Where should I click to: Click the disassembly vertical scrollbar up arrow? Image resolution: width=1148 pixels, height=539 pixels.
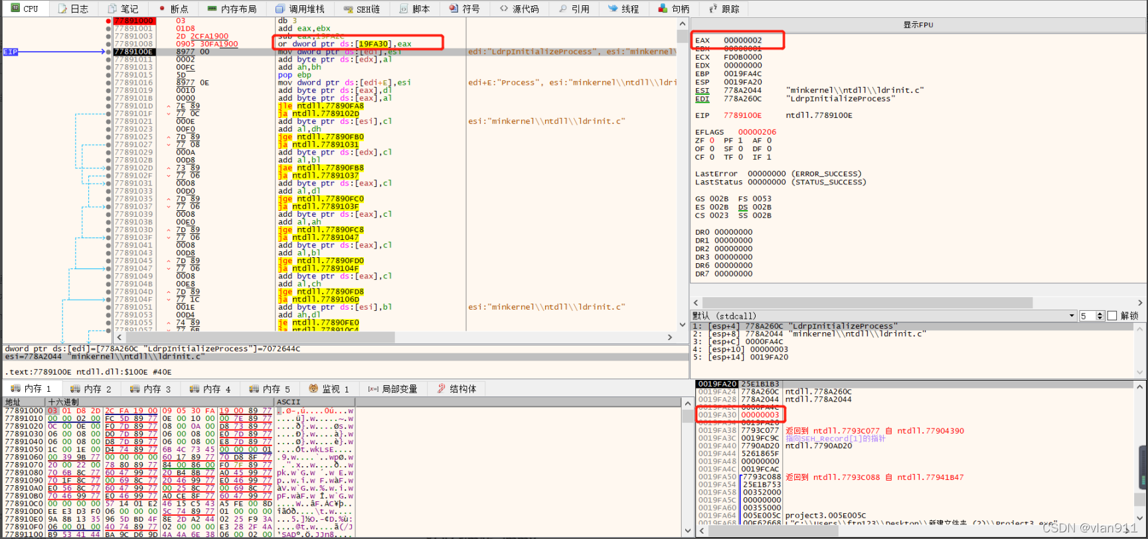click(683, 23)
